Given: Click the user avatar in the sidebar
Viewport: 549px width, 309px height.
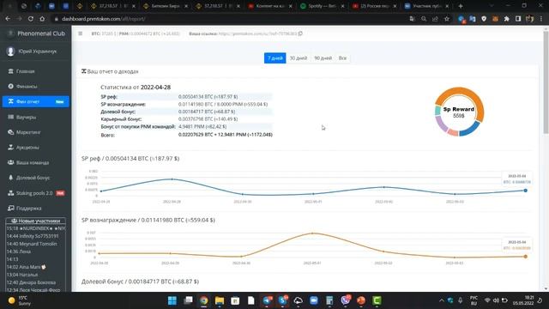Looking at the screenshot, I should tap(11, 51).
